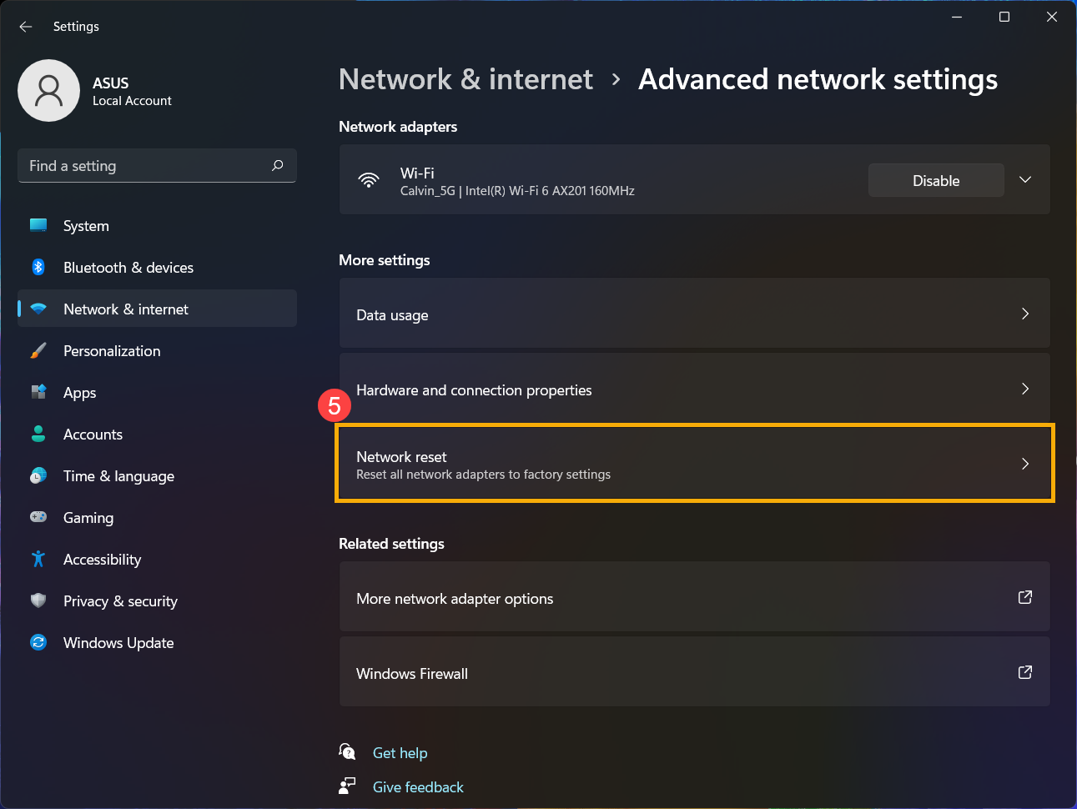Click the Personalization paintbrush icon

pos(38,350)
